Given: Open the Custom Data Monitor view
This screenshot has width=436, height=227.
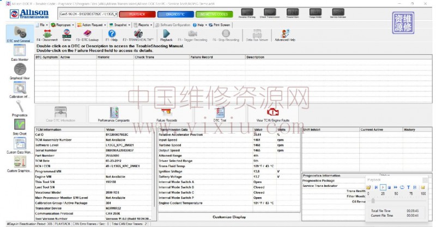Looking at the screenshot, I should (20, 146).
